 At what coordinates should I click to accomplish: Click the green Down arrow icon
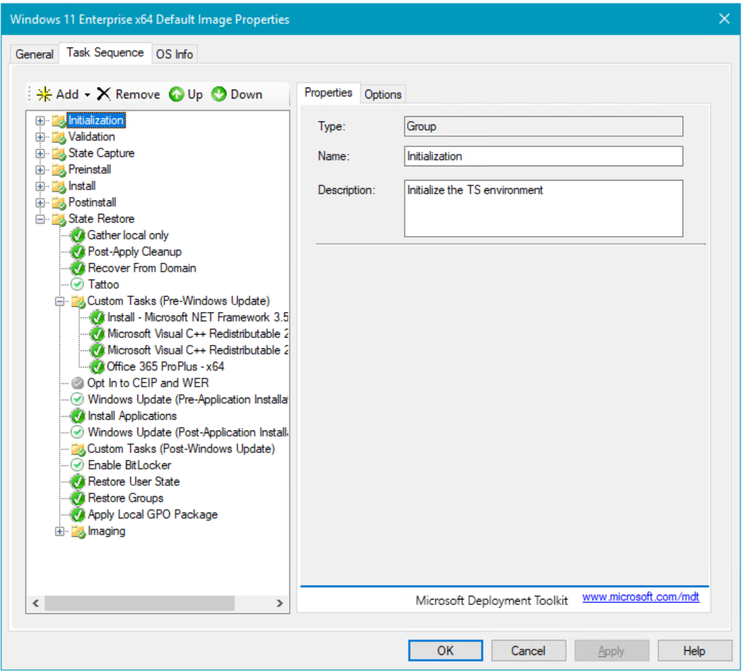pyautogui.click(x=219, y=94)
